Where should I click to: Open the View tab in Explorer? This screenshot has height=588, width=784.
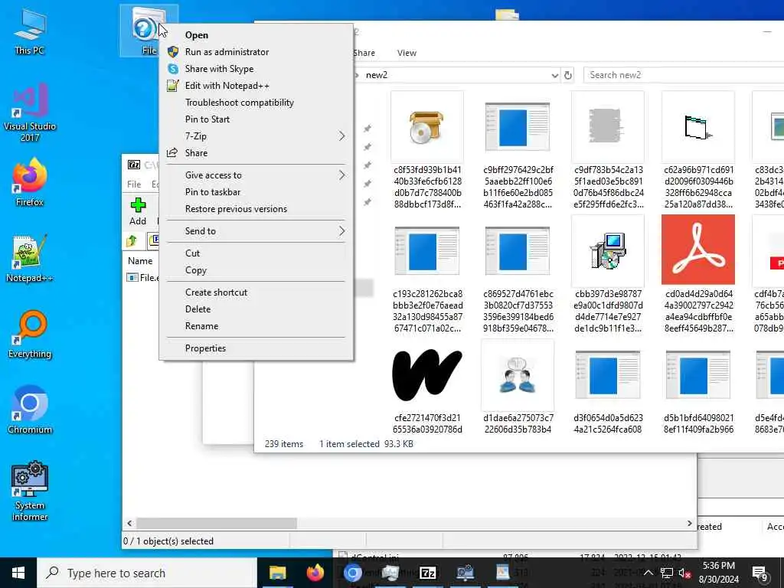407,53
